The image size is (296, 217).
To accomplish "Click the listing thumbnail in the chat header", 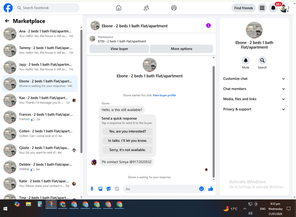I will point(95,25).
